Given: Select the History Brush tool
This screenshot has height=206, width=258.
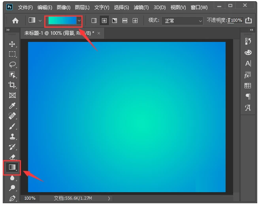Looking at the screenshot, I should coord(12,147).
